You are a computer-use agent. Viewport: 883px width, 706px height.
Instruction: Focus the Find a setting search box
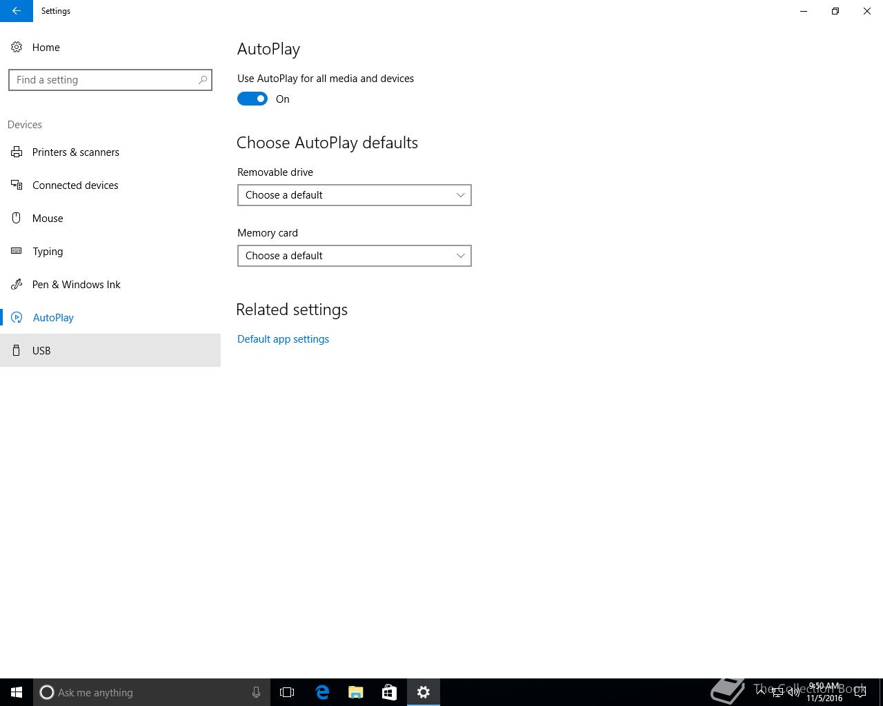(x=110, y=80)
